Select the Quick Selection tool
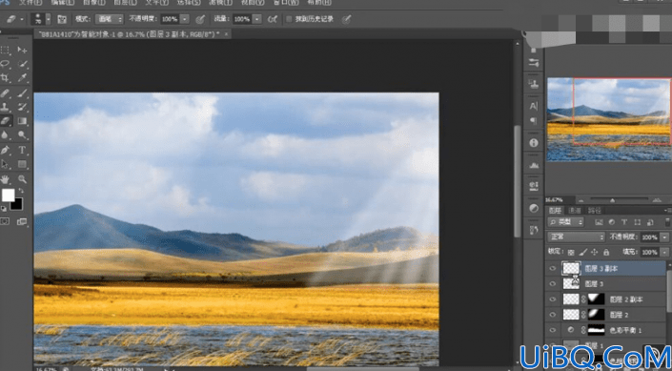 tap(22, 64)
